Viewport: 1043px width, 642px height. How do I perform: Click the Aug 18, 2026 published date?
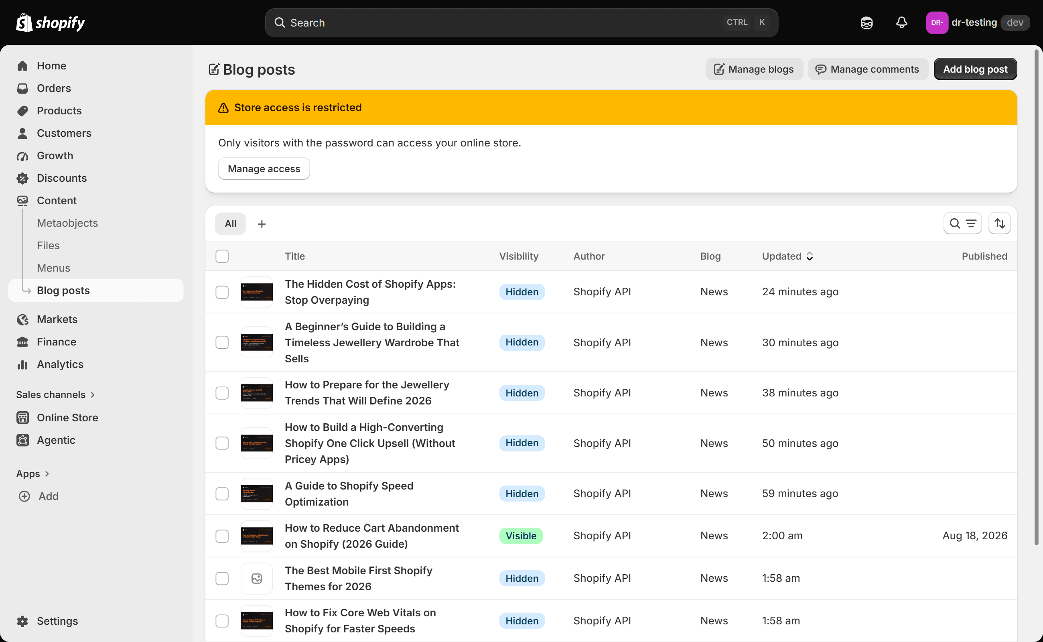(x=975, y=536)
